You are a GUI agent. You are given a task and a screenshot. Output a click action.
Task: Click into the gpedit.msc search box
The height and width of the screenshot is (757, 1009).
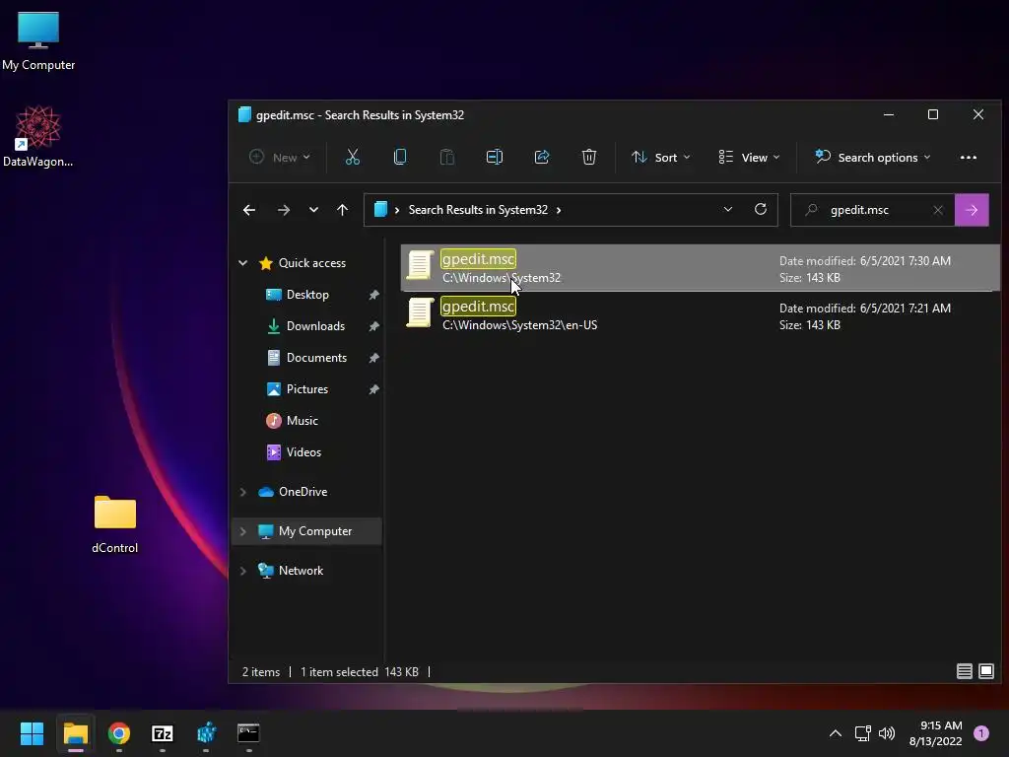[x=875, y=210]
